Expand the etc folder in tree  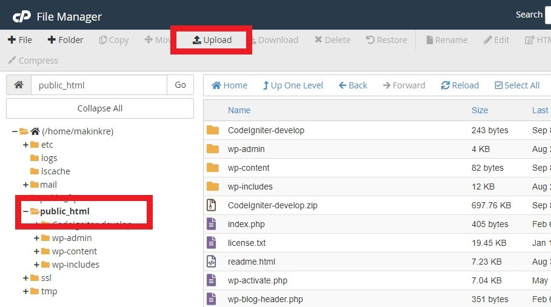click(x=25, y=145)
